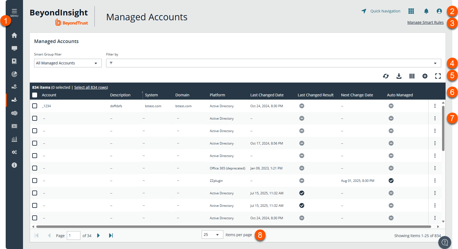Sort by Auto Managed column header

[400, 95]
